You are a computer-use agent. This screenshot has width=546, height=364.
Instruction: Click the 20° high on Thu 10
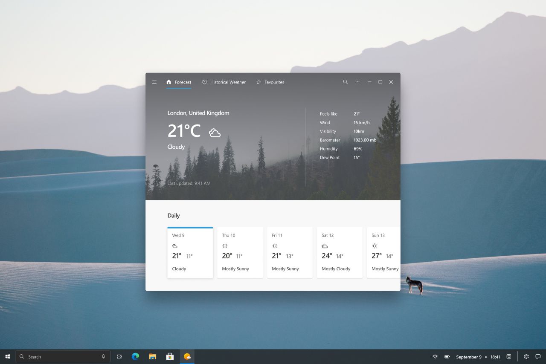point(227,256)
